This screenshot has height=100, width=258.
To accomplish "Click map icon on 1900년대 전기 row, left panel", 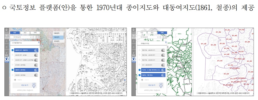I will point(36,60).
